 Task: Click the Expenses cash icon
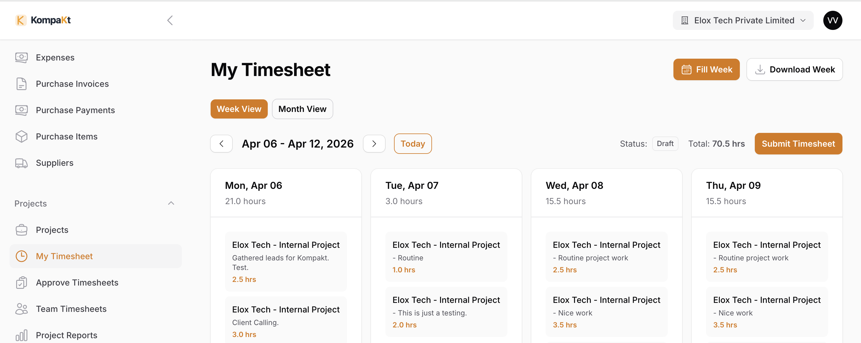[22, 57]
